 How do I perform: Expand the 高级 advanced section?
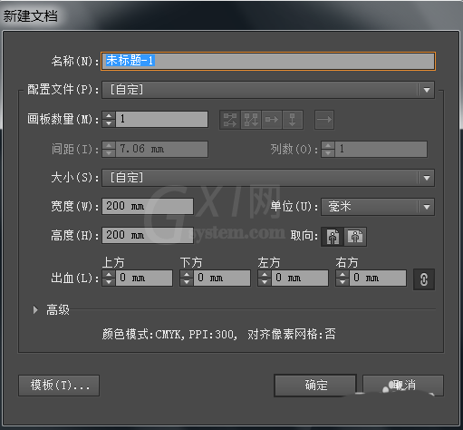tap(35, 309)
